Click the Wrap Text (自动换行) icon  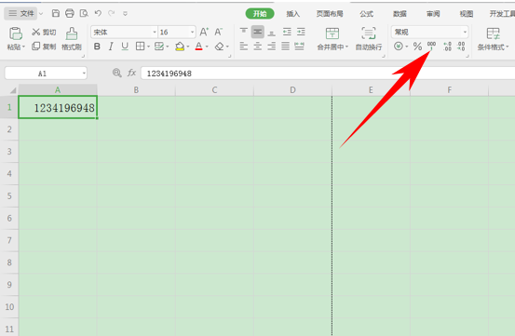(369, 39)
